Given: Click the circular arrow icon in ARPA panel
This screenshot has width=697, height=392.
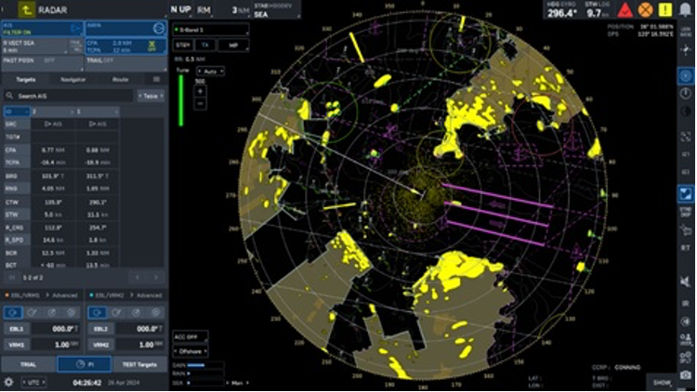Looking at the screenshot, I should click(159, 29).
